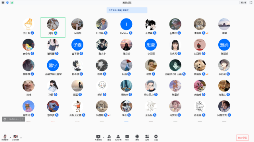Open the chat panel icon
254x142 pixels.
pos(127,138)
